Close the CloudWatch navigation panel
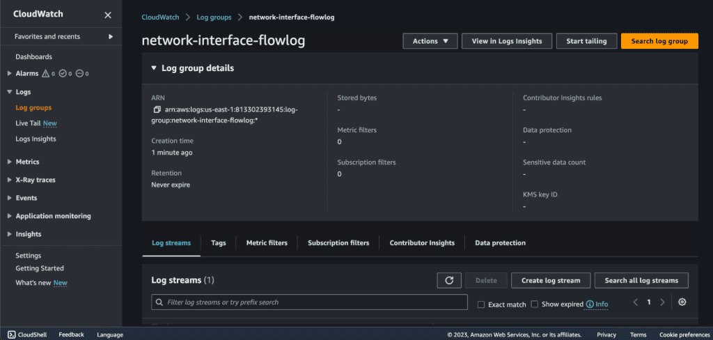This screenshot has height=340, width=713. (108, 15)
